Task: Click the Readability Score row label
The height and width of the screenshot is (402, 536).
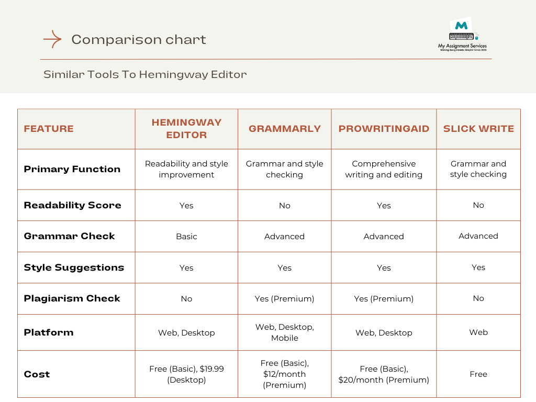Action: tap(72, 205)
